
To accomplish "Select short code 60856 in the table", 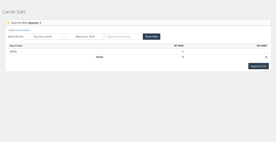I will point(13,51).
